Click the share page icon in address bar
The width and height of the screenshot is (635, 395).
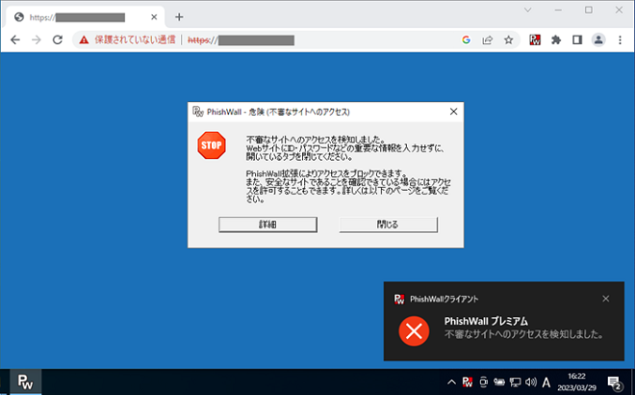click(487, 40)
